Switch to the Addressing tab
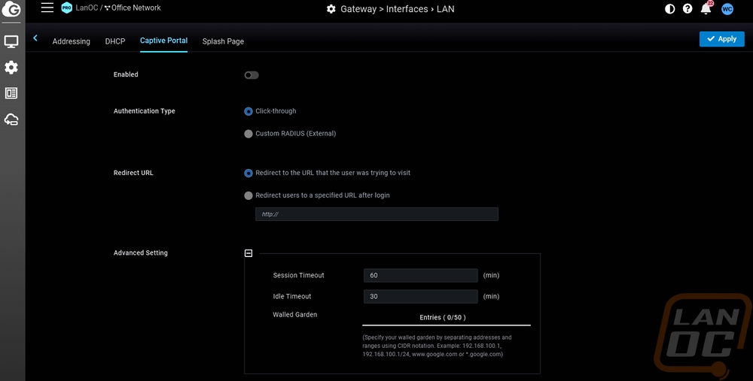 coord(71,41)
